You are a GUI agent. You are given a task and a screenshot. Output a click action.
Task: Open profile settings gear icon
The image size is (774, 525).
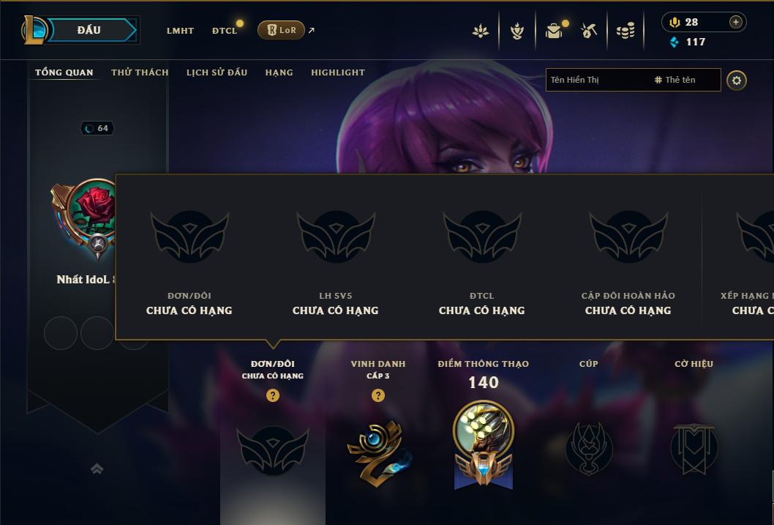[x=737, y=81]
